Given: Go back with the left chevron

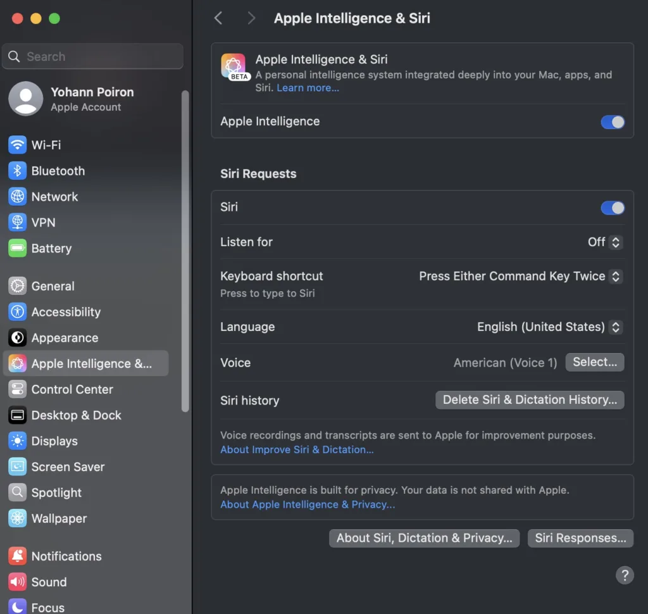Looking at the screenshot, I should pos(218,18).
